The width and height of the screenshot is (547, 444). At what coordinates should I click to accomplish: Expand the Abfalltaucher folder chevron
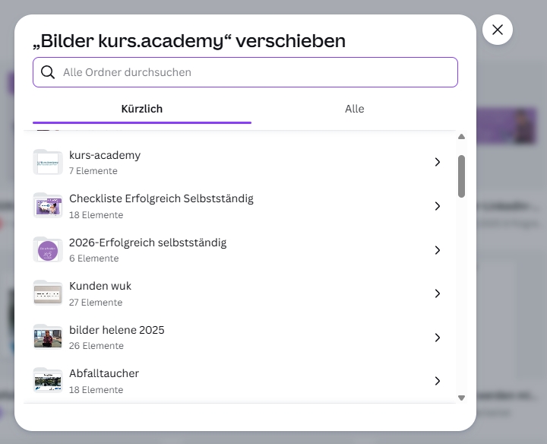pyautogui.click(x=438, y=381)
